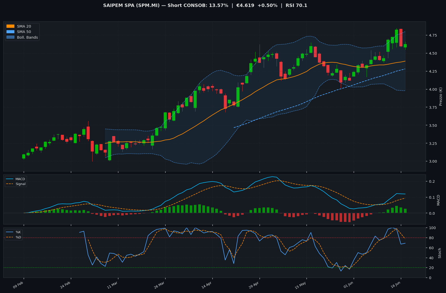446x293 pixels.
Task: Click the vertical MACD axis title
Action: point(438,200)
